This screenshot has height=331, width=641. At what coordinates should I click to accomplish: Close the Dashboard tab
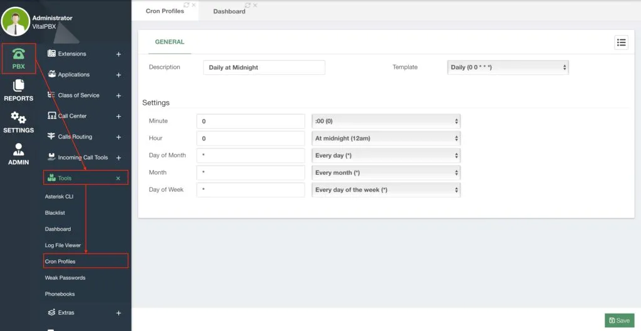255,5
